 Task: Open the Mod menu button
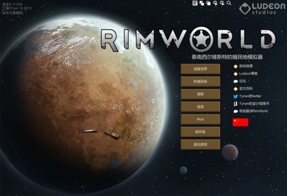200,119
